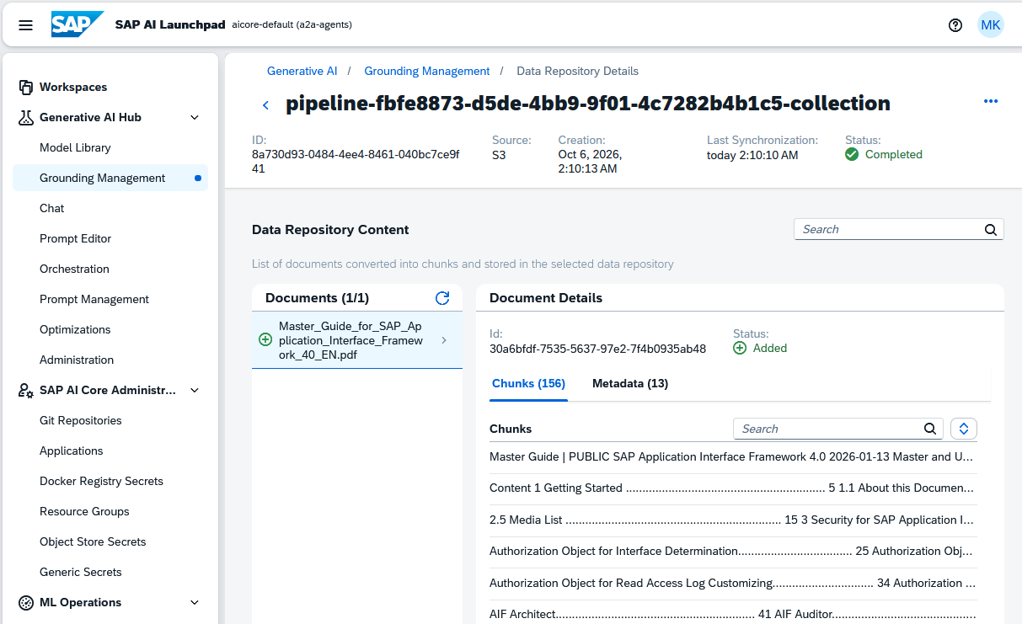Click the green Completed status icon
This screenshot has width=1022, height=624.
click(852, 154)
